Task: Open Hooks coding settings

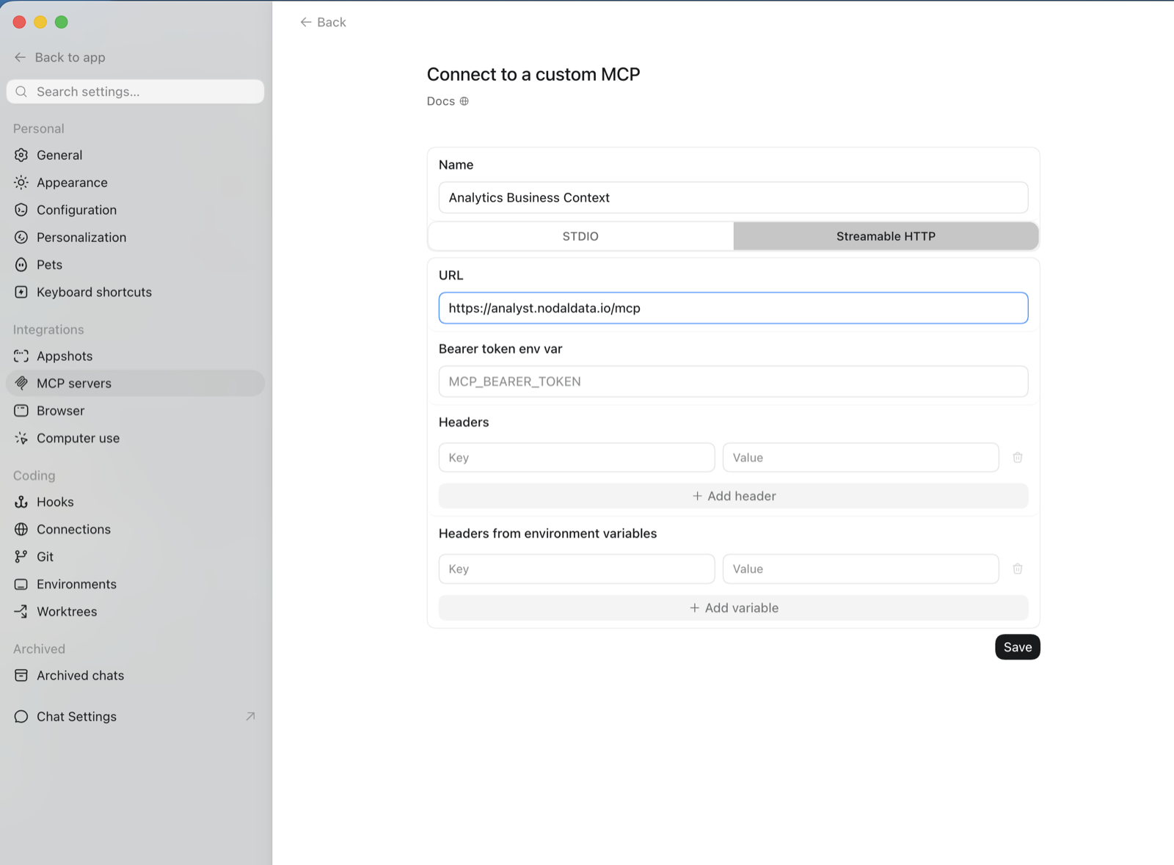Action: [x=135, y=502]
